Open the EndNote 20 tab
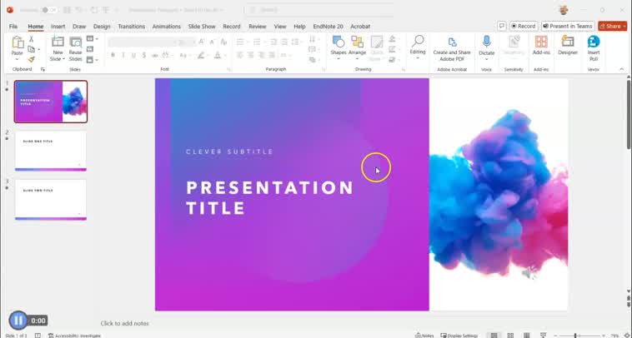Image resolution: width=632 pixels, height=338 pixels. 329,26
